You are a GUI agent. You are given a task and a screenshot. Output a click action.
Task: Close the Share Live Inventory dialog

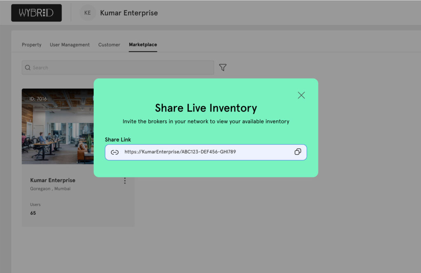pos(301,95)
